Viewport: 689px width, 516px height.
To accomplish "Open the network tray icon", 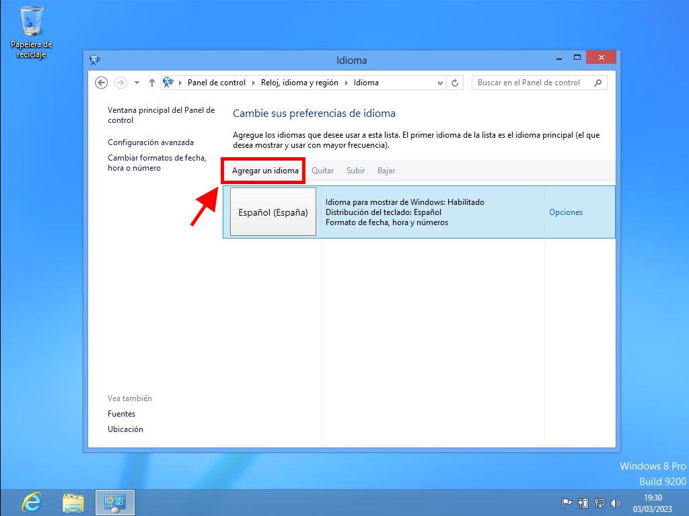I will 600,503.
